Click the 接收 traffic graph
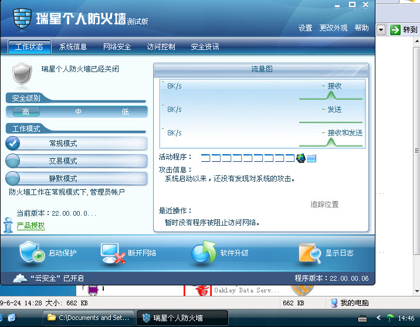 click(330, 96)
